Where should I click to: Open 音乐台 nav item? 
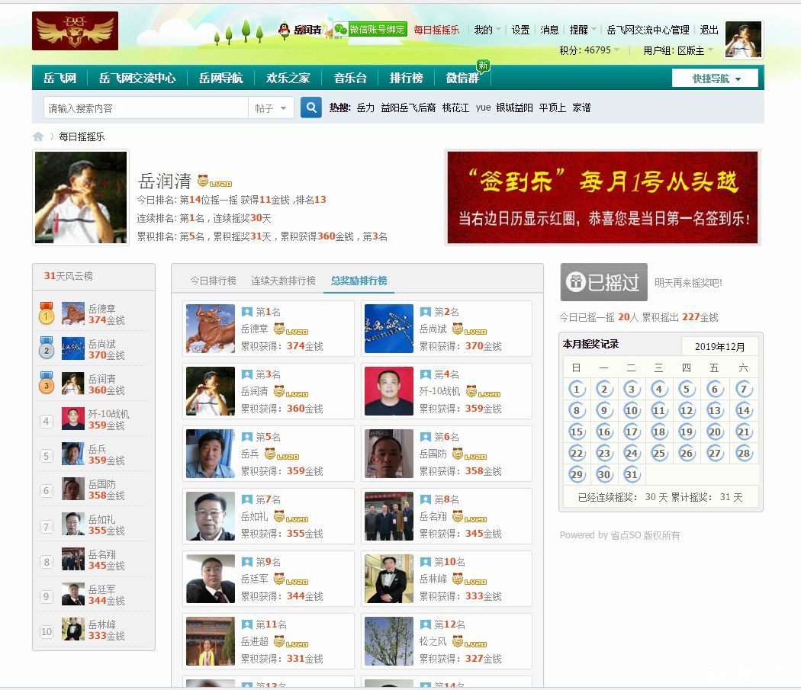pyautogui.click(x=350, y=78)
